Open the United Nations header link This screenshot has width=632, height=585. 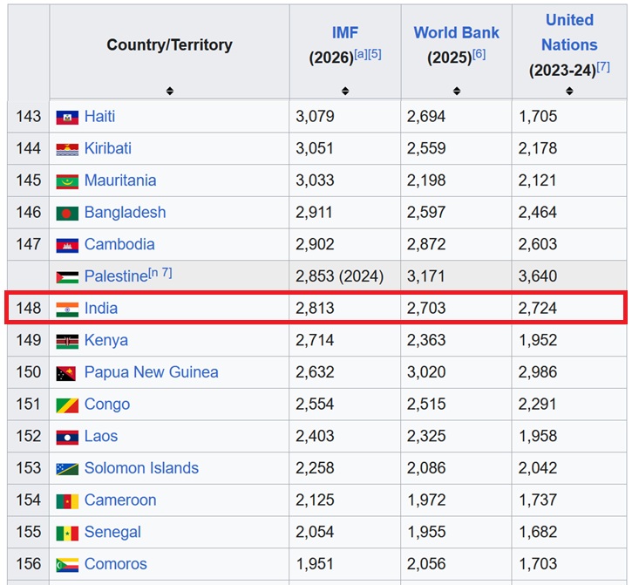click(569, 32)
